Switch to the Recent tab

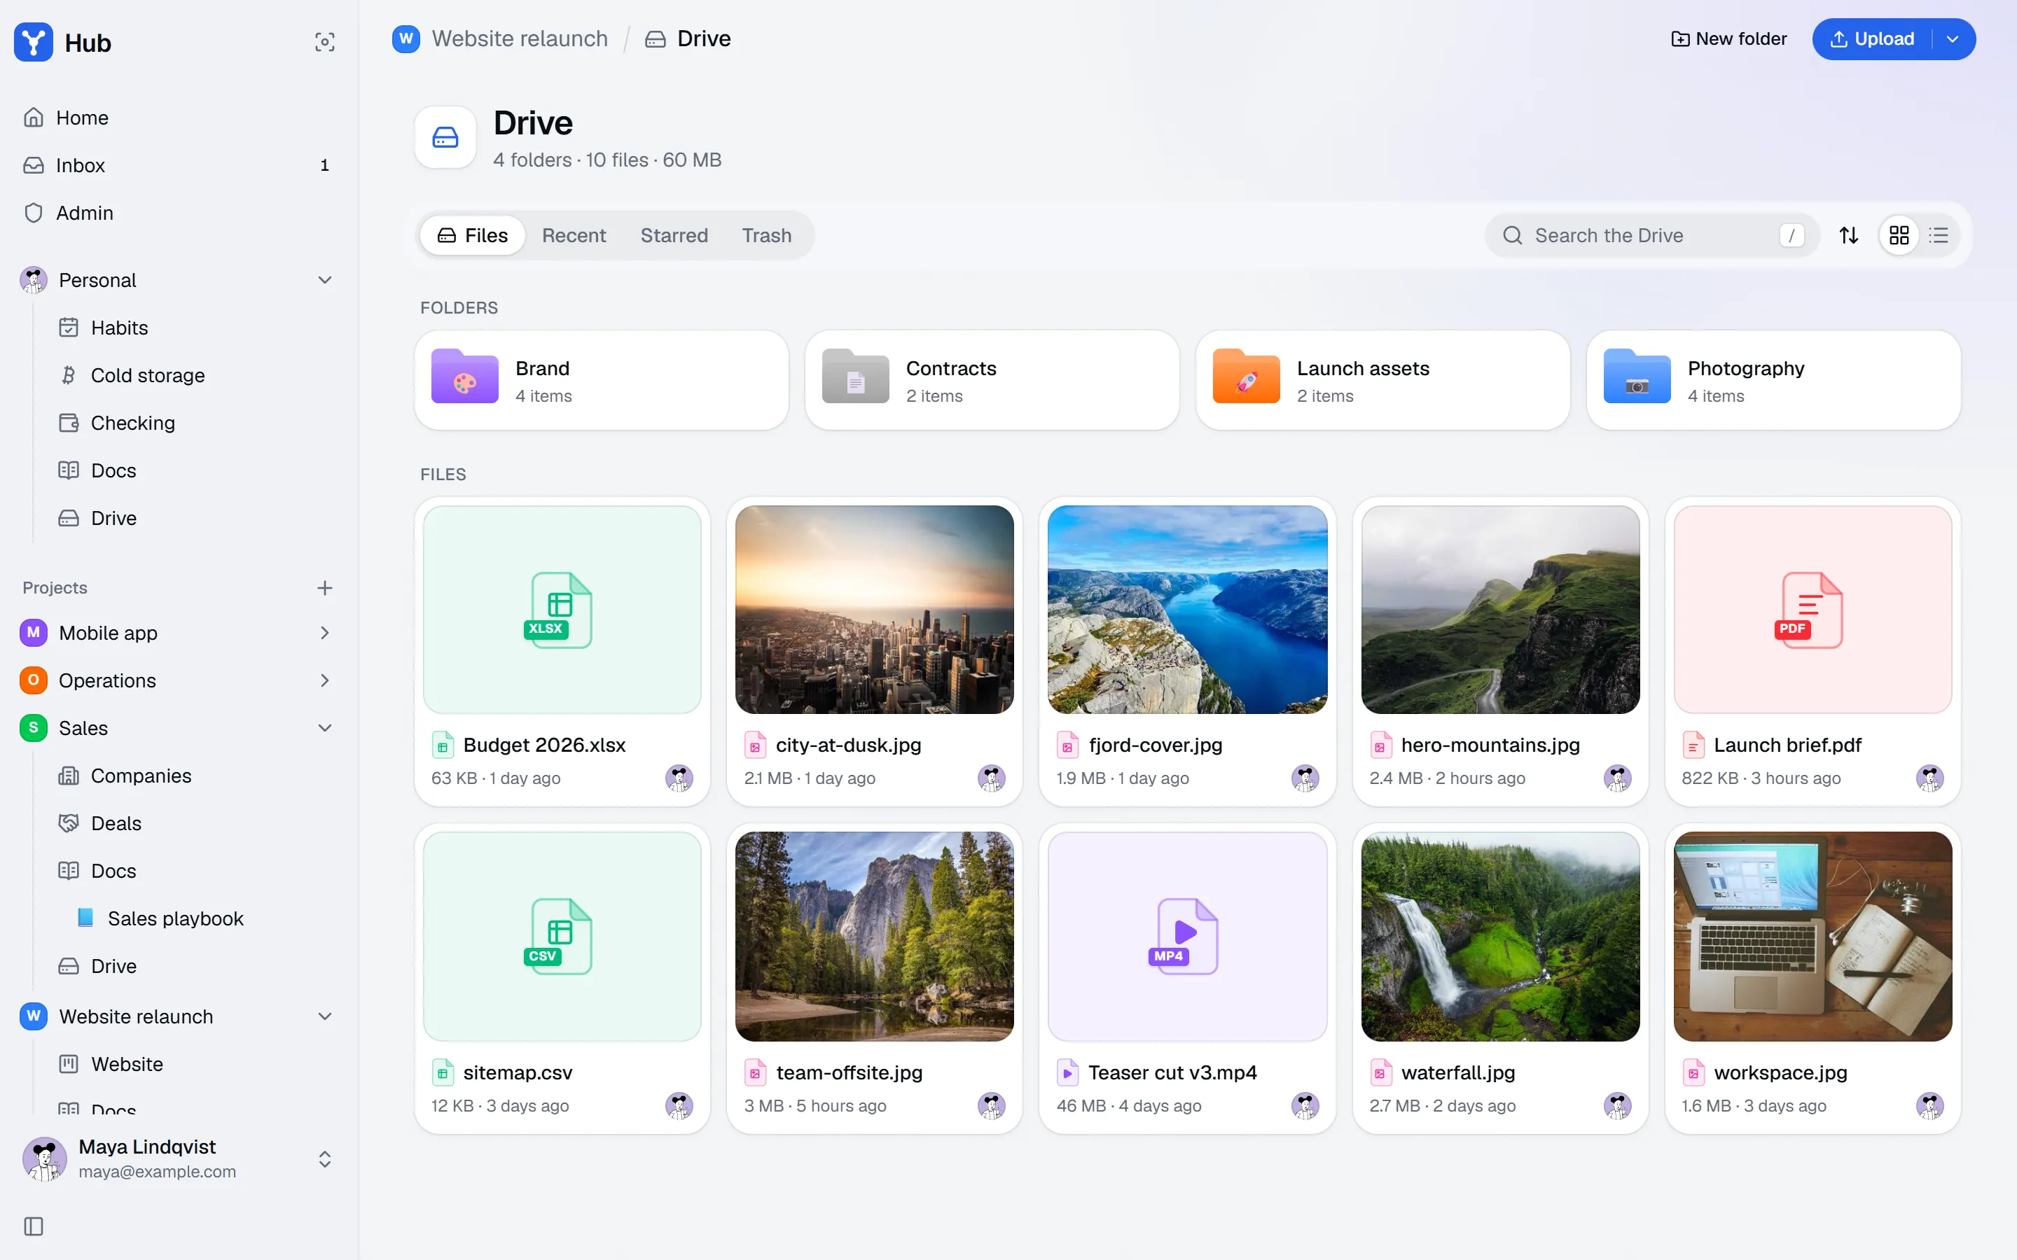574,236
